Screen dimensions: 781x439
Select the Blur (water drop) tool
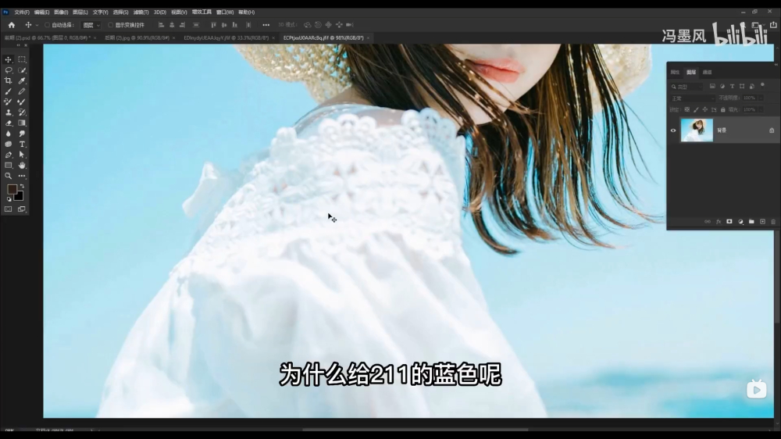[9, 134]
